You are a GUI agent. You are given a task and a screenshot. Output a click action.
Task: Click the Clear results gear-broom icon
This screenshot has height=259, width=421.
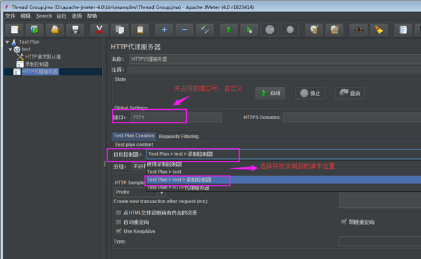click(314, 30)
